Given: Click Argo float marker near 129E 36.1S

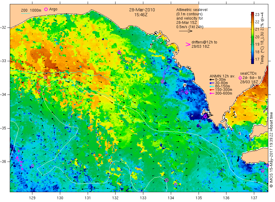Looking at the screenshot, I should (x=32, y=166).
